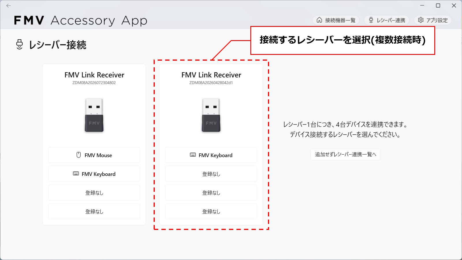The width and height of the screenshot is (462, 260).
Task: Open アプリ設定 app settings
Action: [x=433, y=20]
